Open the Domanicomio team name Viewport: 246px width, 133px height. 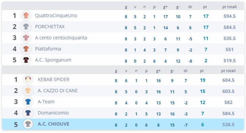click(x=53, y=113)
